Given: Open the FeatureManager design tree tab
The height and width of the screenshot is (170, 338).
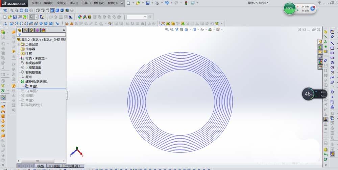Looking at the screenshot, I should click(x=20, y=30).
